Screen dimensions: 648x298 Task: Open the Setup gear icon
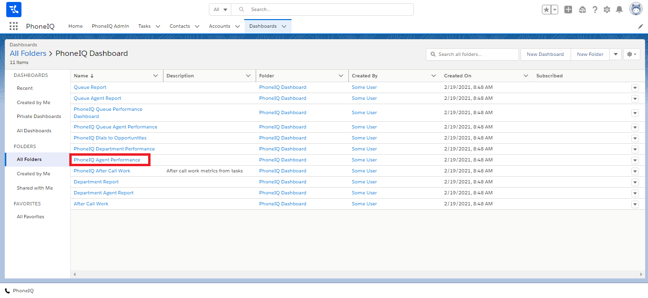607,10
